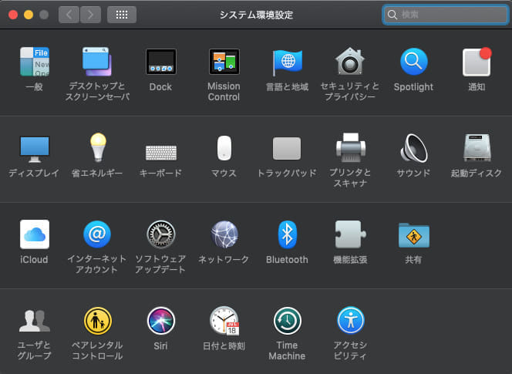Open 省エネルギー light bulb icon

click(x=97, y=148)
